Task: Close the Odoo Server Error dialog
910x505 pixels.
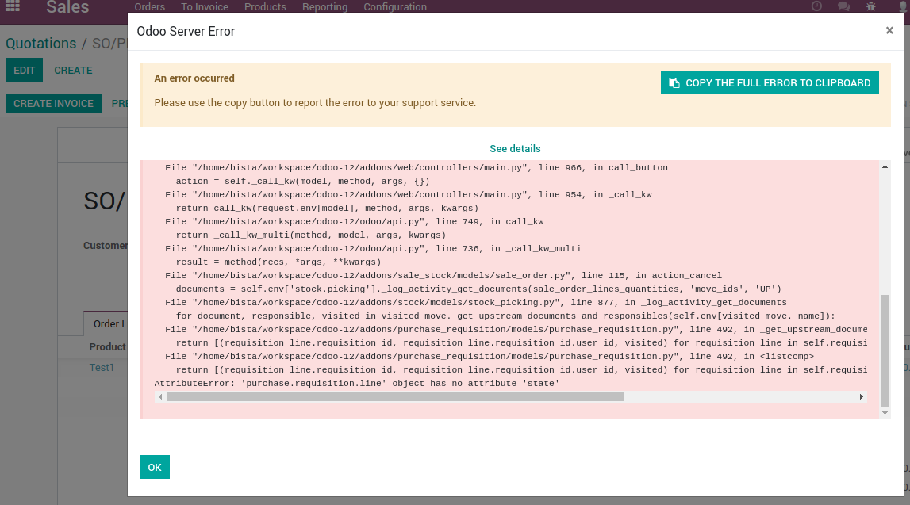Action: coord(889,30)
